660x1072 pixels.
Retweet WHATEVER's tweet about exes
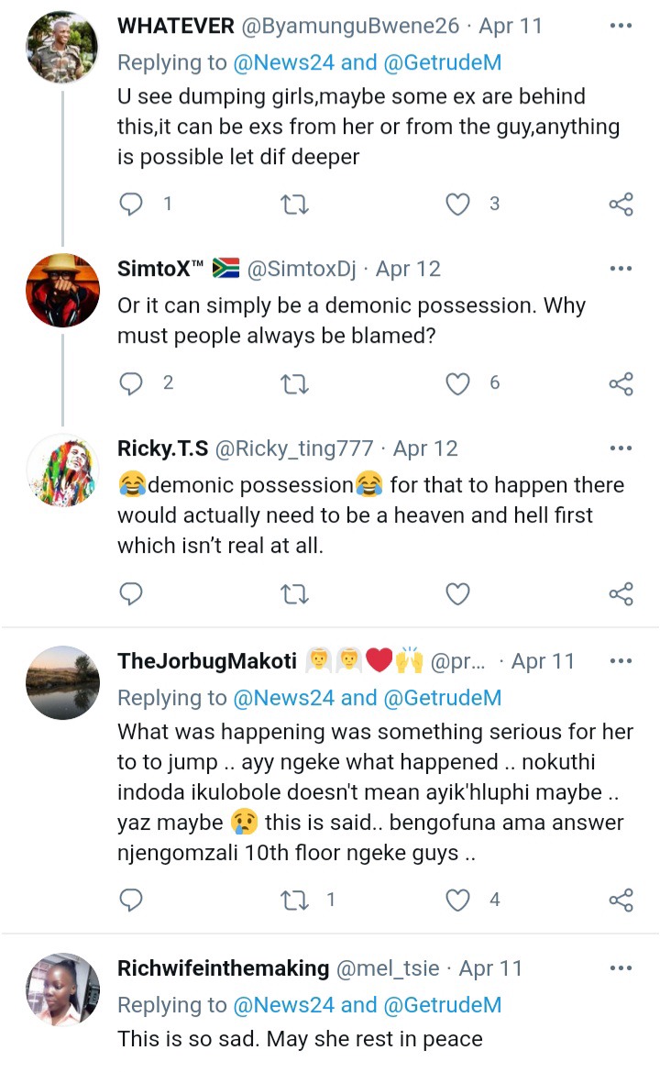tap(293, 204)
